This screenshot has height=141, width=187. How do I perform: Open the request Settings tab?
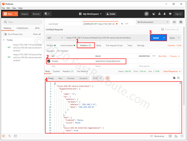(141, 45)
